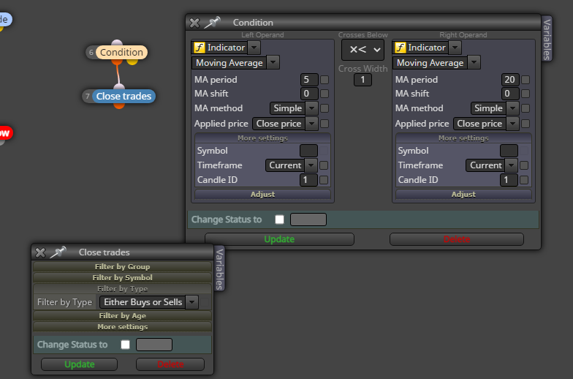Select the Close trades node number 7
The image size is (573, 379).
pyautogui.click(x=124, y=97)
